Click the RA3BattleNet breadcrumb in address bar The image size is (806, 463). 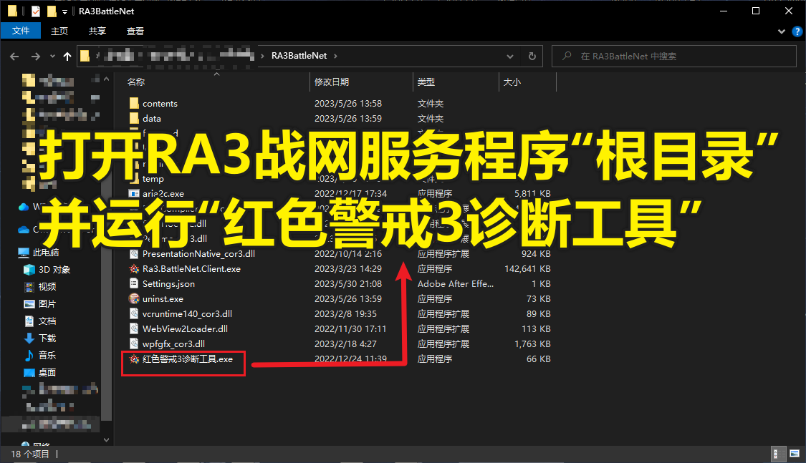299,55
